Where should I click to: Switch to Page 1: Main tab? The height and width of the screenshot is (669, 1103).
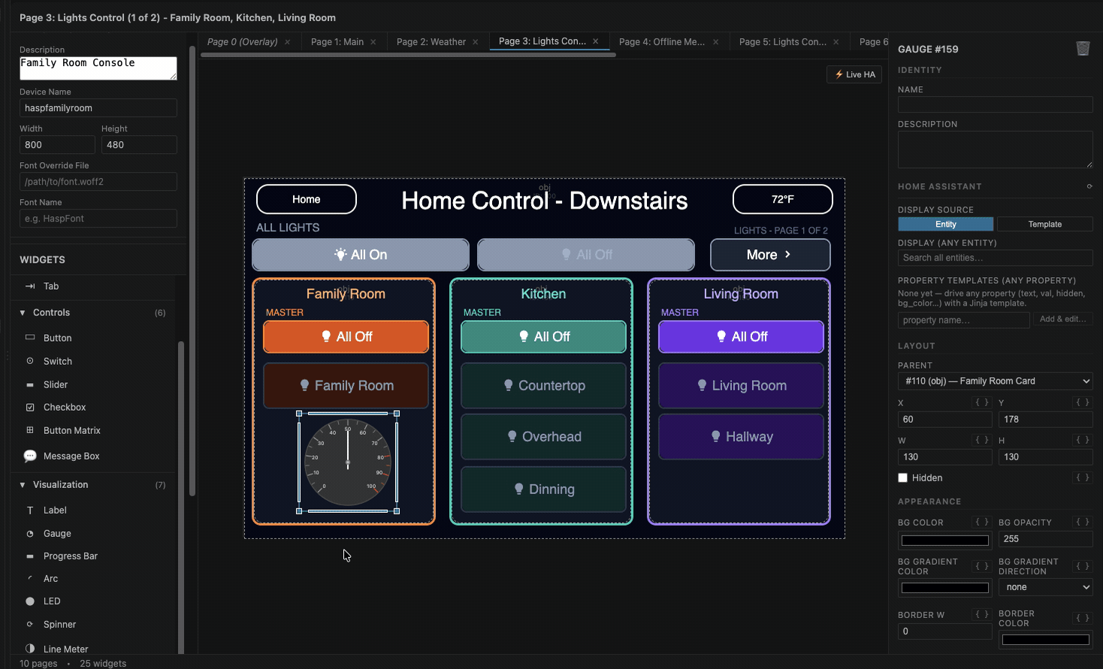click(337, 42)
